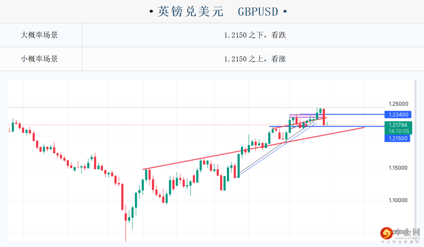The image size is (424, 247).
Task: Click the chart's right vertical scrollbar
Action: 415,156
